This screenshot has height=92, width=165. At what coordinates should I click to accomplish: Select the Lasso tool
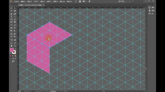(x=15, y=11)
